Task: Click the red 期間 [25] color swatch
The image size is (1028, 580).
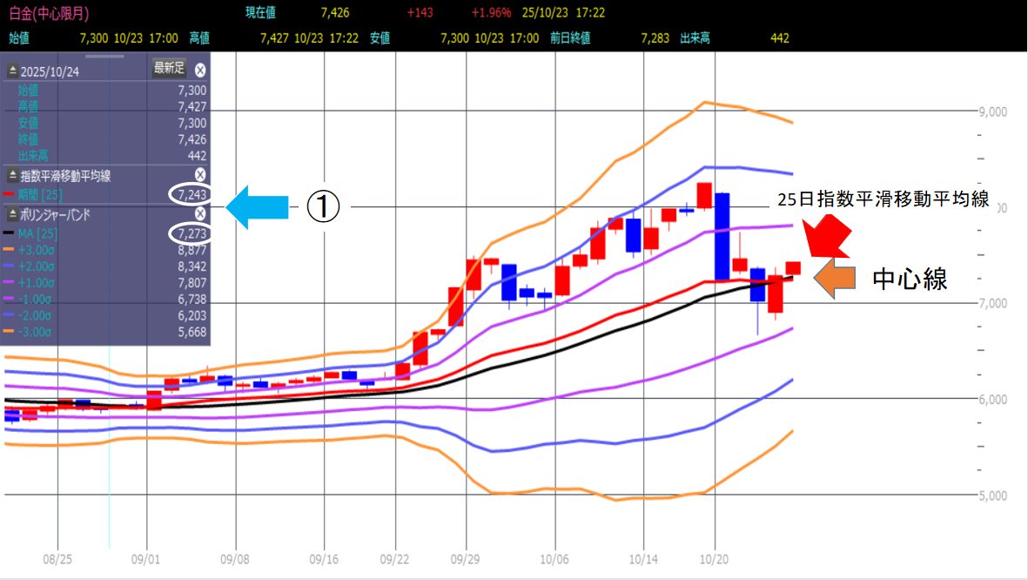Action: pos(10,193)
